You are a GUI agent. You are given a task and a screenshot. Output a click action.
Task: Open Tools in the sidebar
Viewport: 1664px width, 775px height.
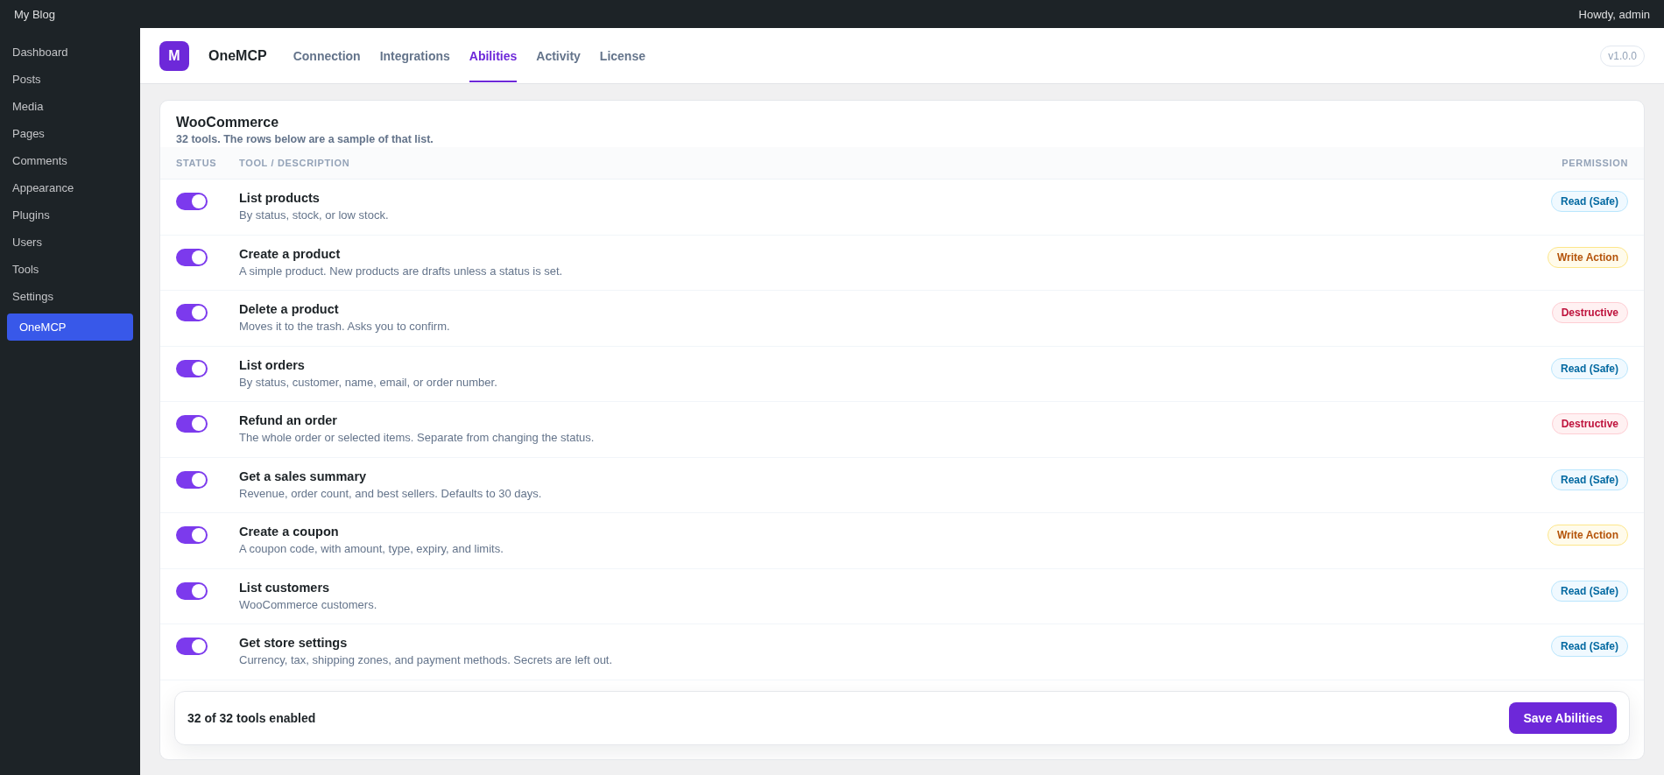(x=70, y=269)
